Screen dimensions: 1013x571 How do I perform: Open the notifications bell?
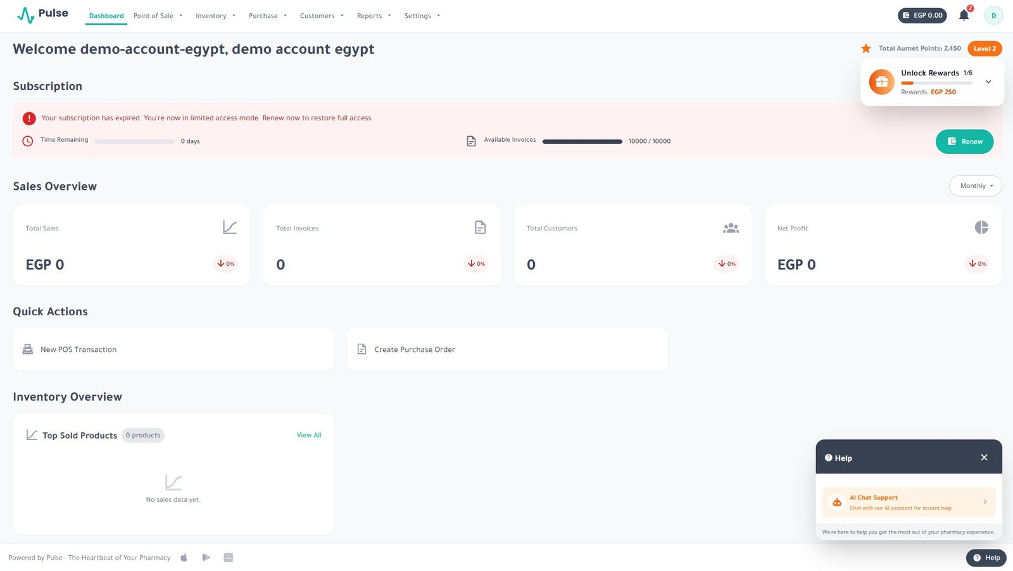tap(964, 16)
